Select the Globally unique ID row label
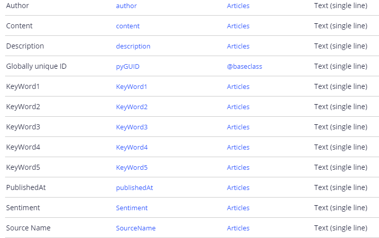The width and height of the screenshot is (379, 238). coord(36,66)
